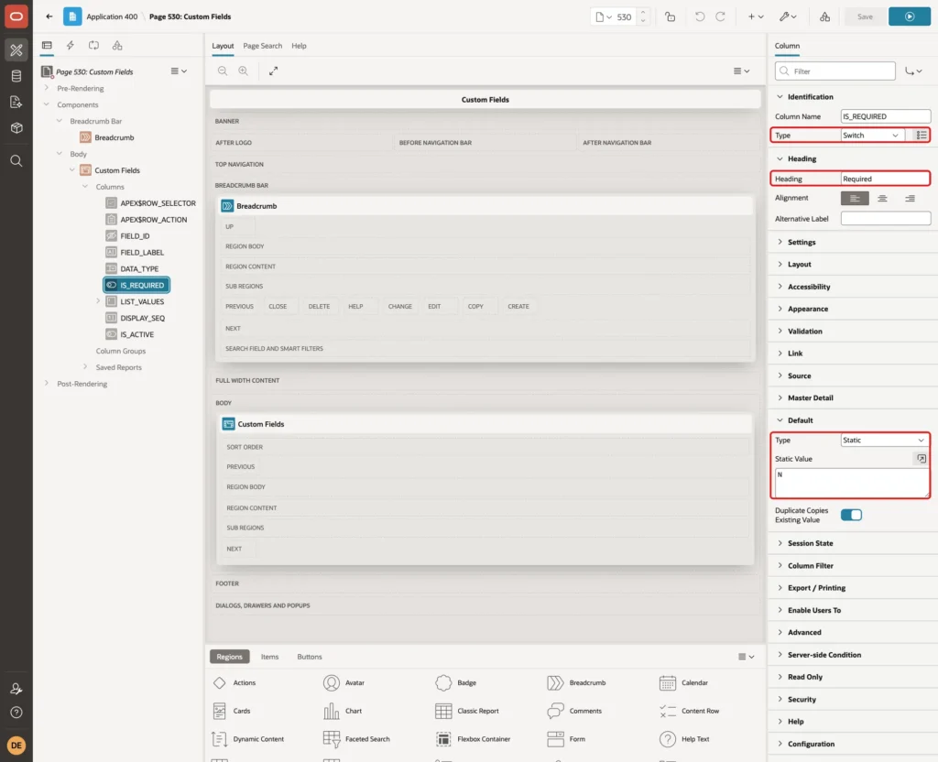Expand the Source section

point(799,376)
